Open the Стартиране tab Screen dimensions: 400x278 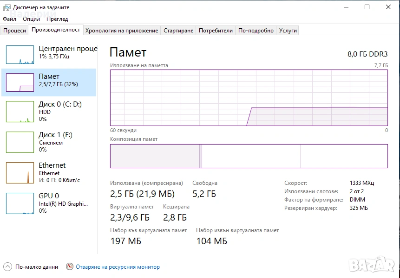click(178, 31)
